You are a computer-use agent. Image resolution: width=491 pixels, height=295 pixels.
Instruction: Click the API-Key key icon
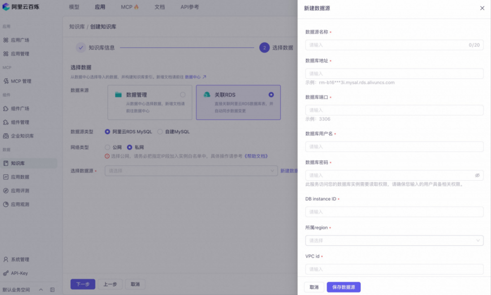click(5, 273)
